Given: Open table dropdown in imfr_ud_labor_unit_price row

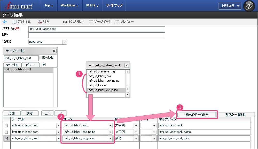Looking at the screenshot, I should [58, 138].
